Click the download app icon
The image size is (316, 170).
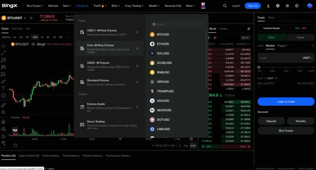[268, 6]
